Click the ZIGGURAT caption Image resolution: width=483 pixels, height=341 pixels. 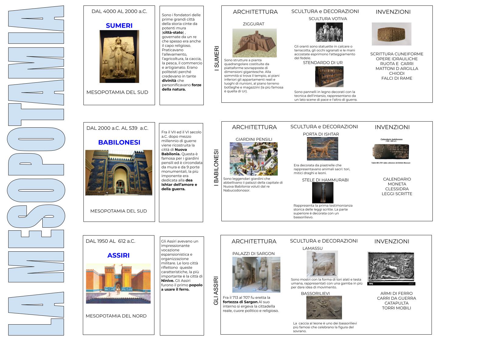pos(253,24)
